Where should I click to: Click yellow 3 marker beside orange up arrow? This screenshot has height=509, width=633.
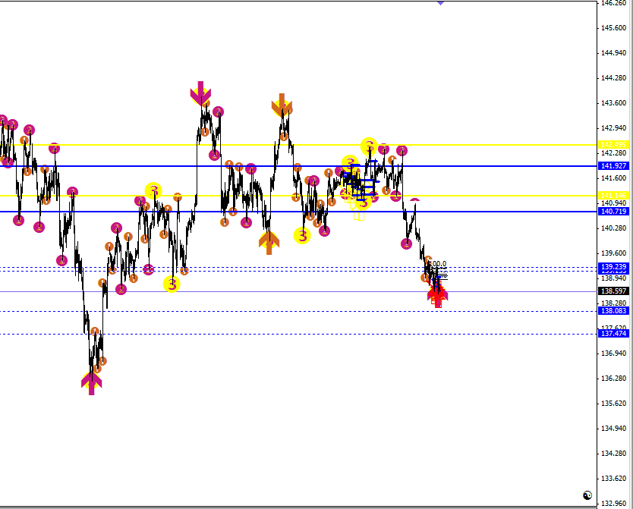tap(302, 236)
